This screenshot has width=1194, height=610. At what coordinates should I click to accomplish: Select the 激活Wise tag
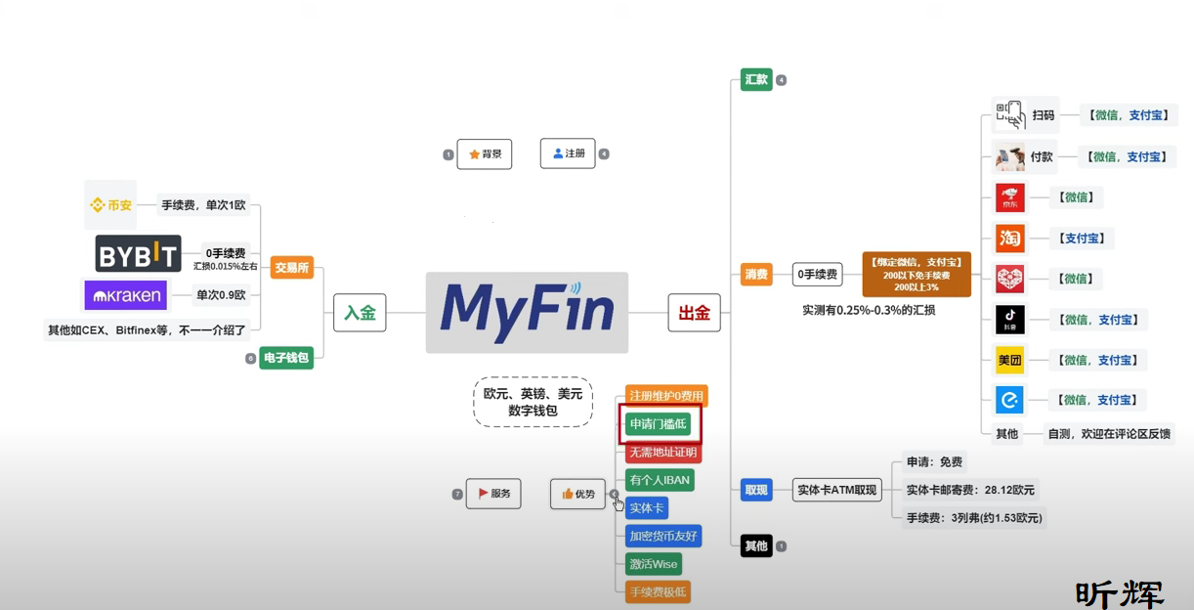(x=654, y=564)
